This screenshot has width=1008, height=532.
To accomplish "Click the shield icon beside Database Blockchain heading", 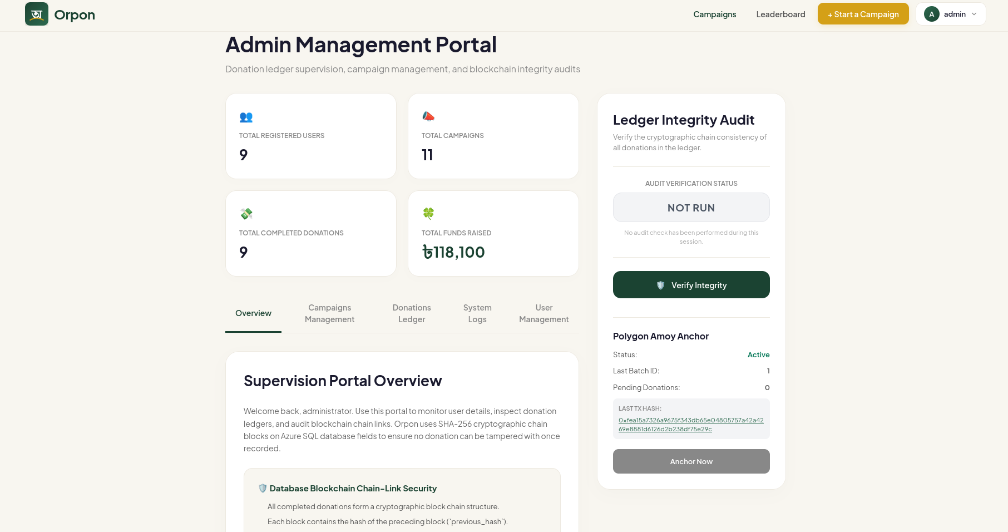I will (x=263, y=488).
